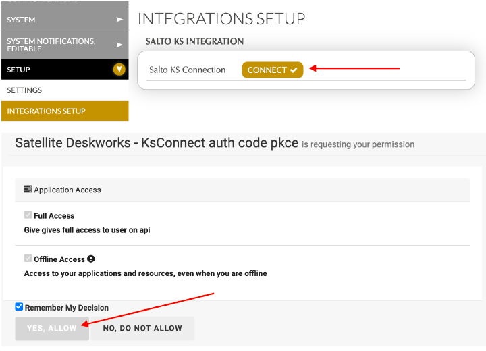Click YES, ALLOW button
This screenshot has width=486, height=351.
tap(52, 328)
